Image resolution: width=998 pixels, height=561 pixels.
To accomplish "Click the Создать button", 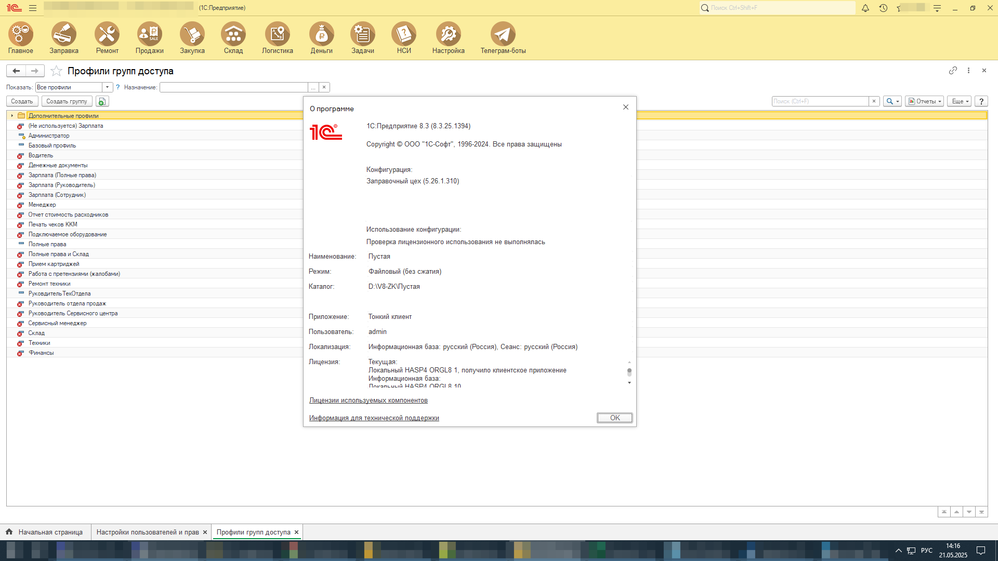I will (x=22, y=101).
